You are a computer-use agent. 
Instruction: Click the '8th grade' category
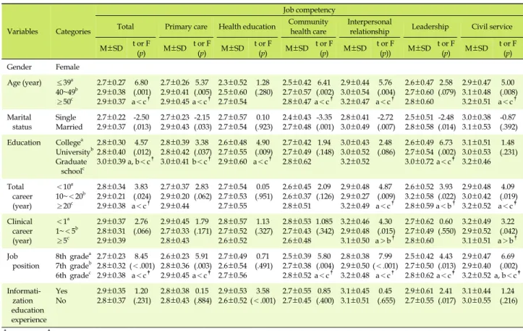tap(73, 256)
